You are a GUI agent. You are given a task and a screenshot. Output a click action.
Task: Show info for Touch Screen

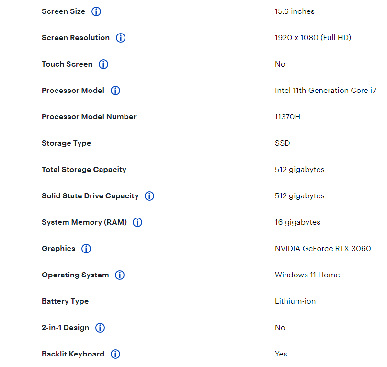pos(103,64)
